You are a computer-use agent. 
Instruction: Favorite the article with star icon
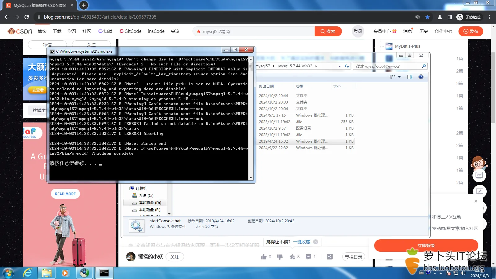292,257
